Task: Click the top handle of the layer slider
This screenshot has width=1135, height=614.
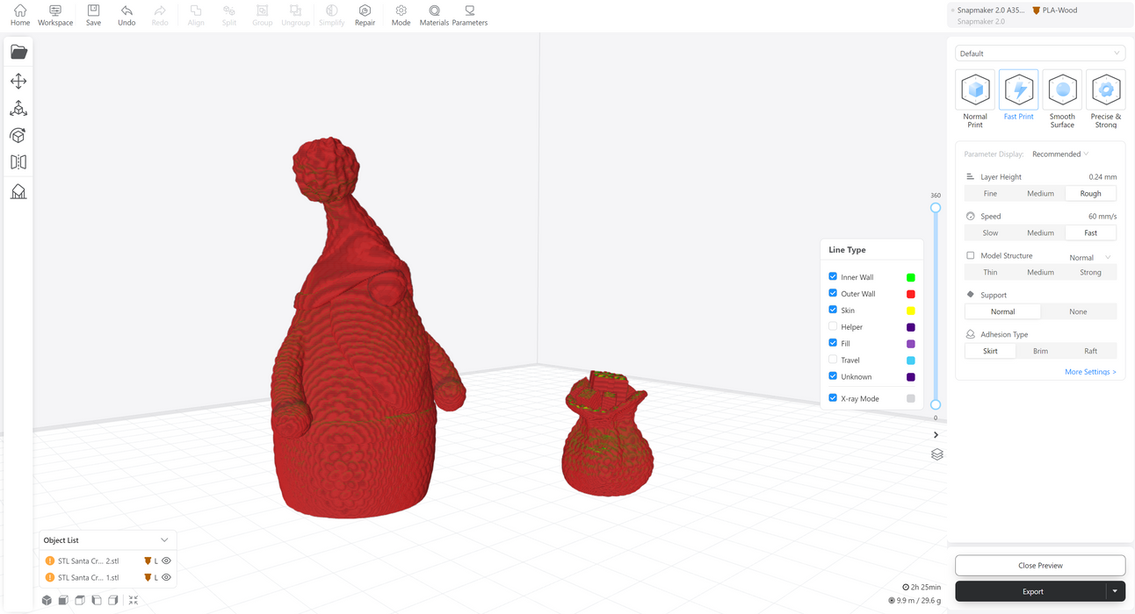Action: coord(936,208)
